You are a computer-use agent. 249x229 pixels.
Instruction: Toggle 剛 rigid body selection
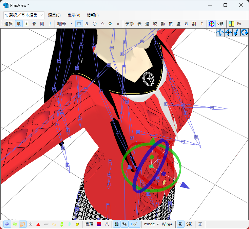tap(42, 24)
